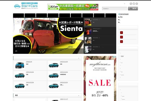The width and height of the screenshot is (151, 101).
Task: Open ranking item number 2
Action: (x=122, y=37)
